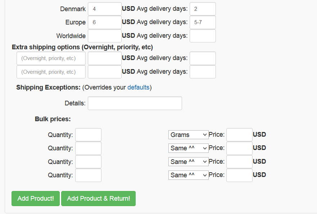Open the fourth bulk row unit dropdown

[189, 175]
